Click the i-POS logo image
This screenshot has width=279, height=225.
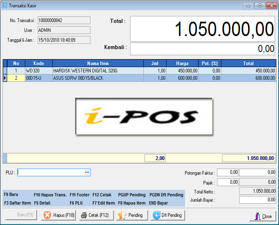(144, 116)
